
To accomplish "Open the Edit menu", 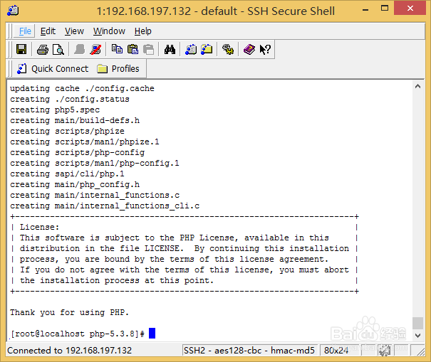I will pyautogui.click(x=48, y=31).
